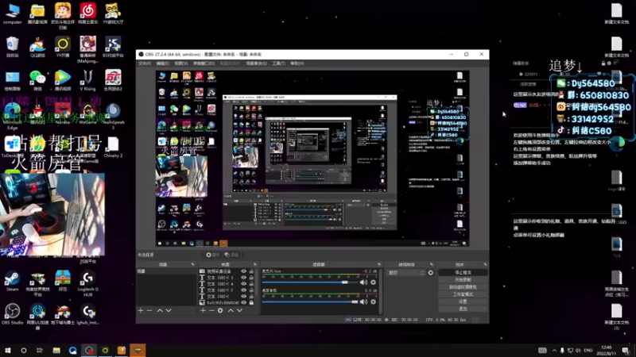Open transition properties gear

(430, 273)
